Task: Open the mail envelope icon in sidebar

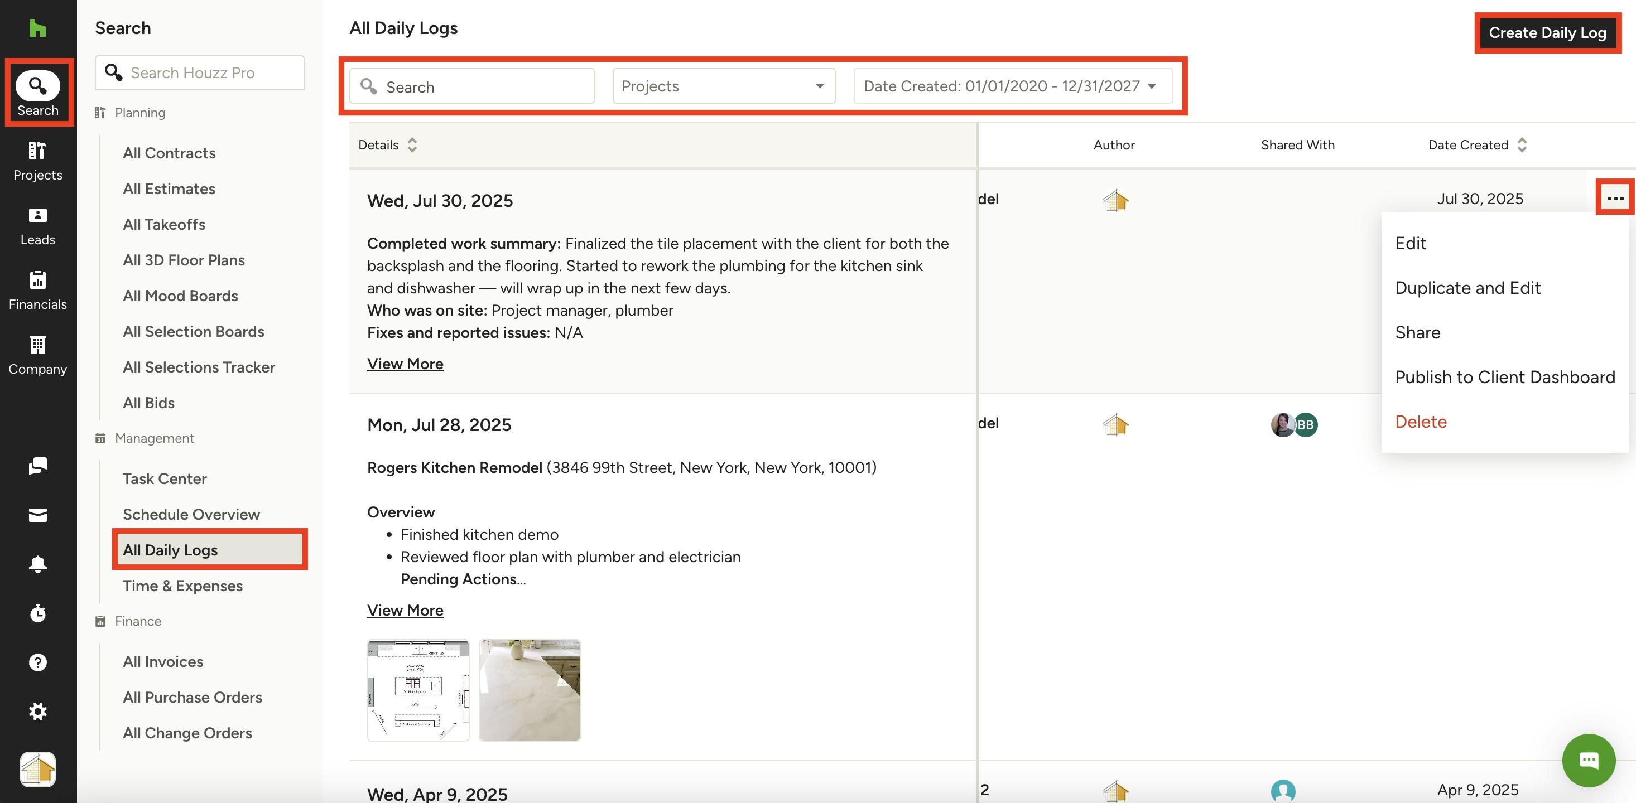Action: [37, 515]
